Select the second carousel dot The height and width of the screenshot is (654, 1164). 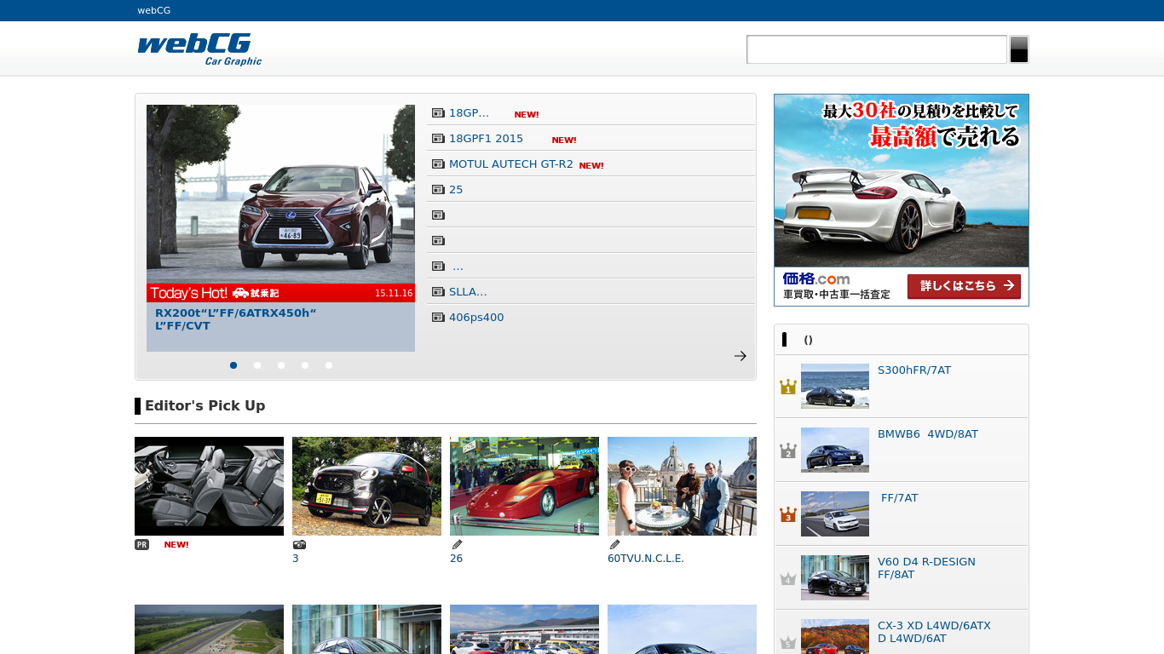point(257,365)
